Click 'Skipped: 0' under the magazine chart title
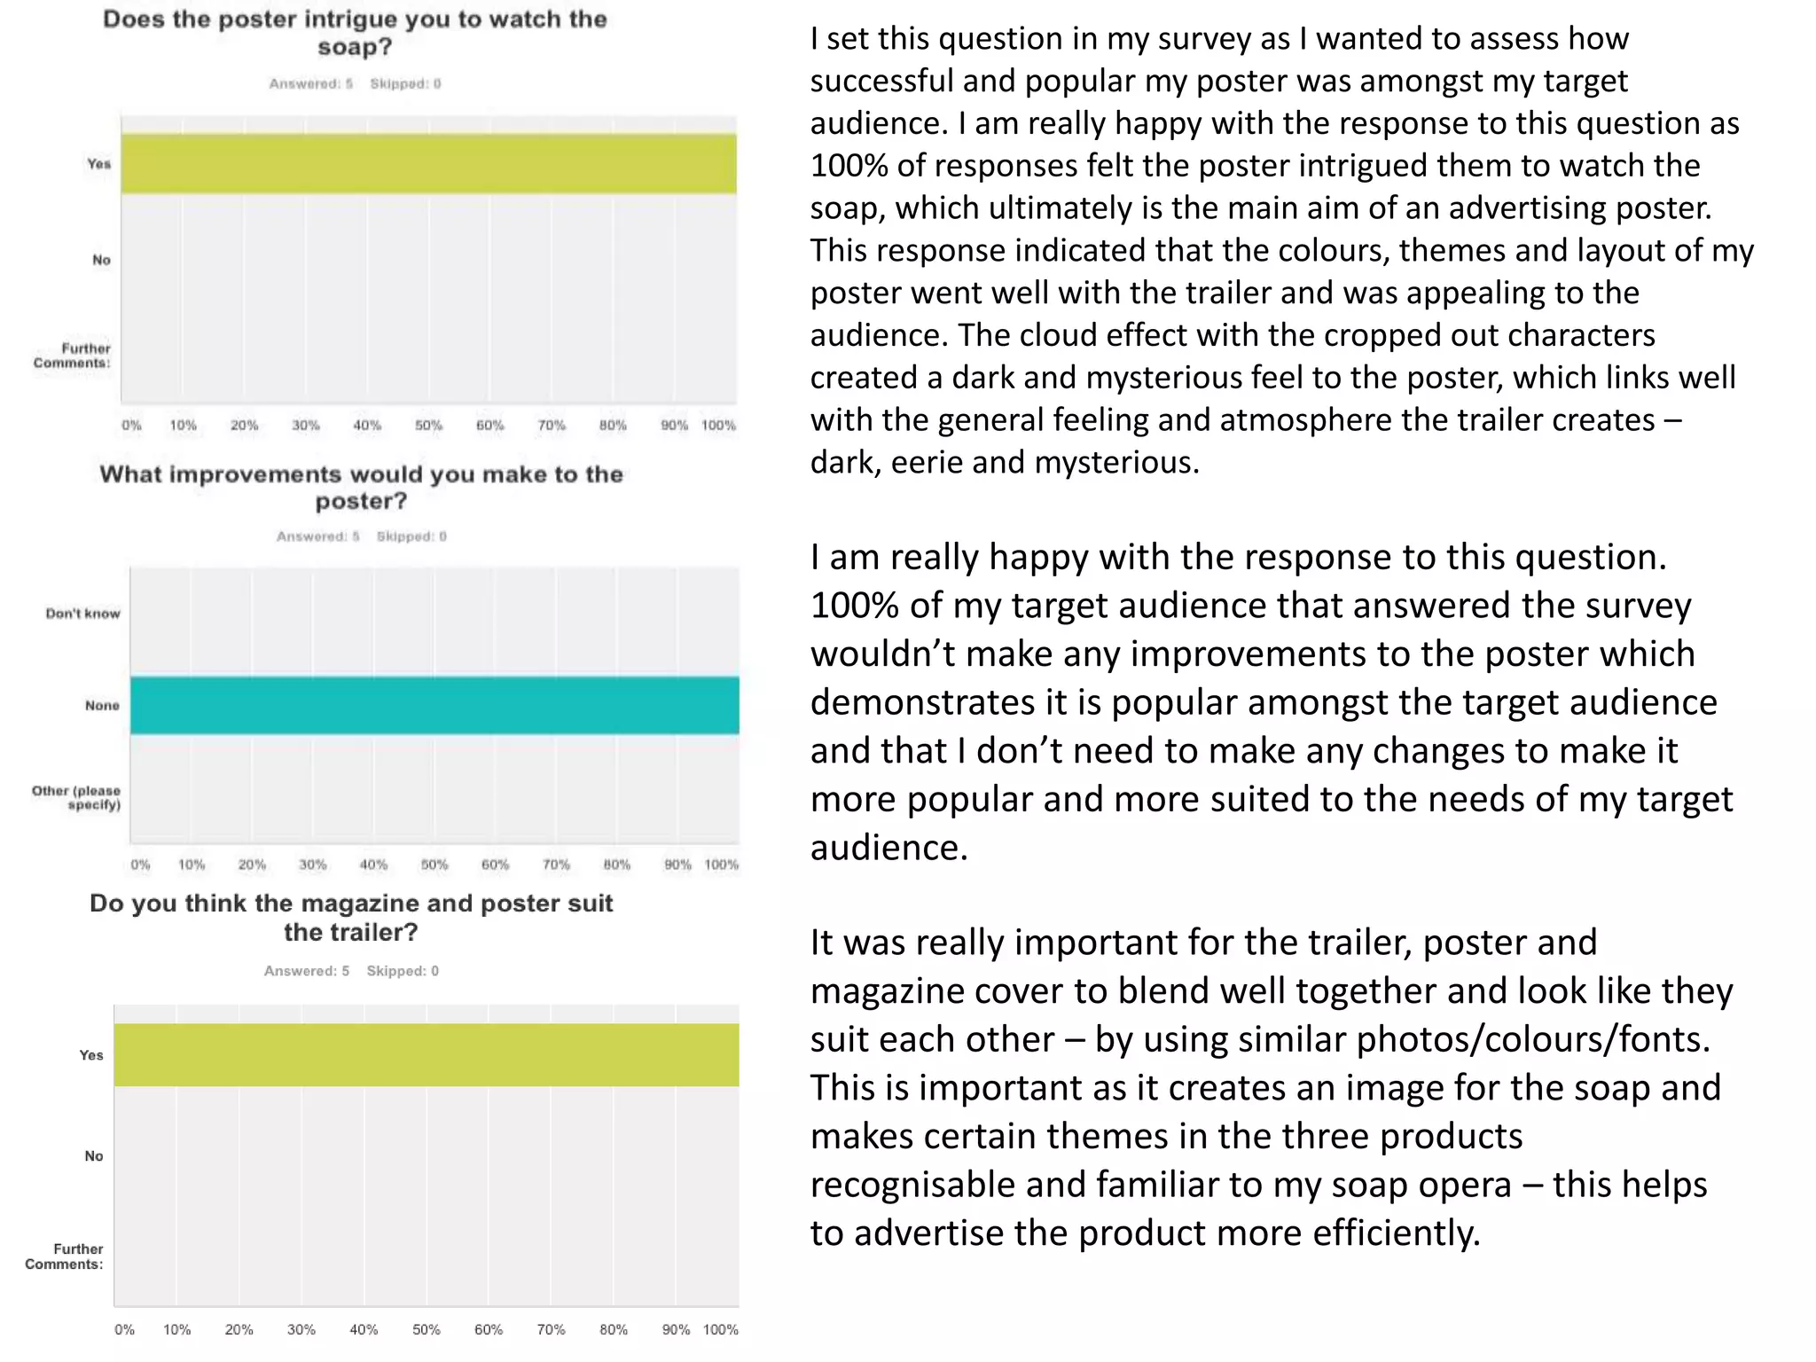 click(x=403, y=971)
